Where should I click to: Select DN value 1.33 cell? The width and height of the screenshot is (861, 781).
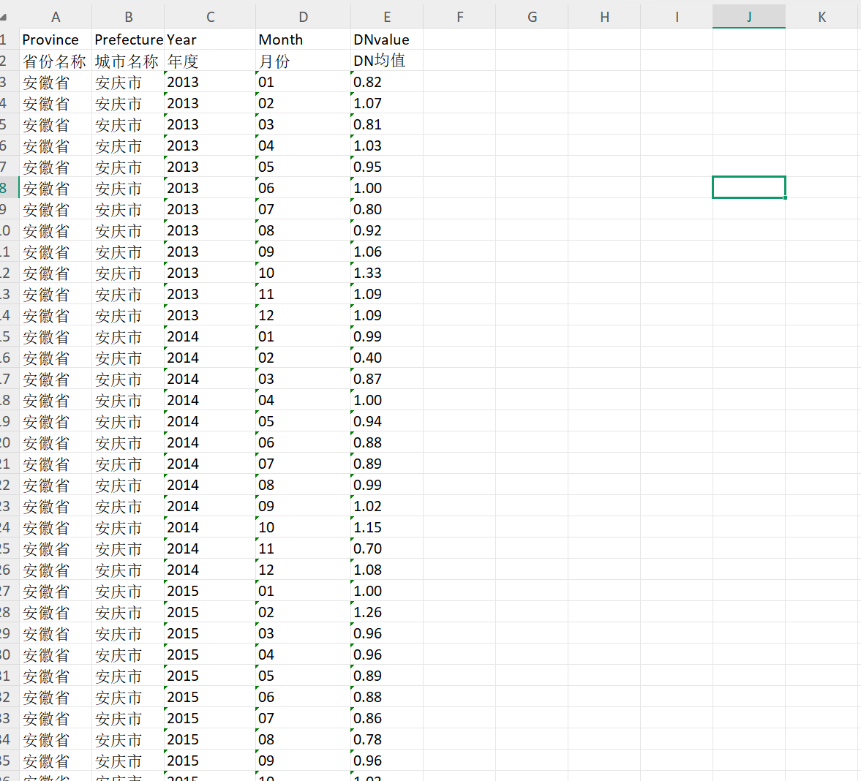[387, 273]
